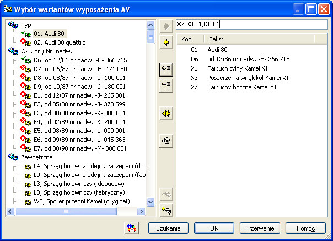Click the green check icon of 01 Audi 80
Viewport: 333px width, 241px height.
coord(26,34)
